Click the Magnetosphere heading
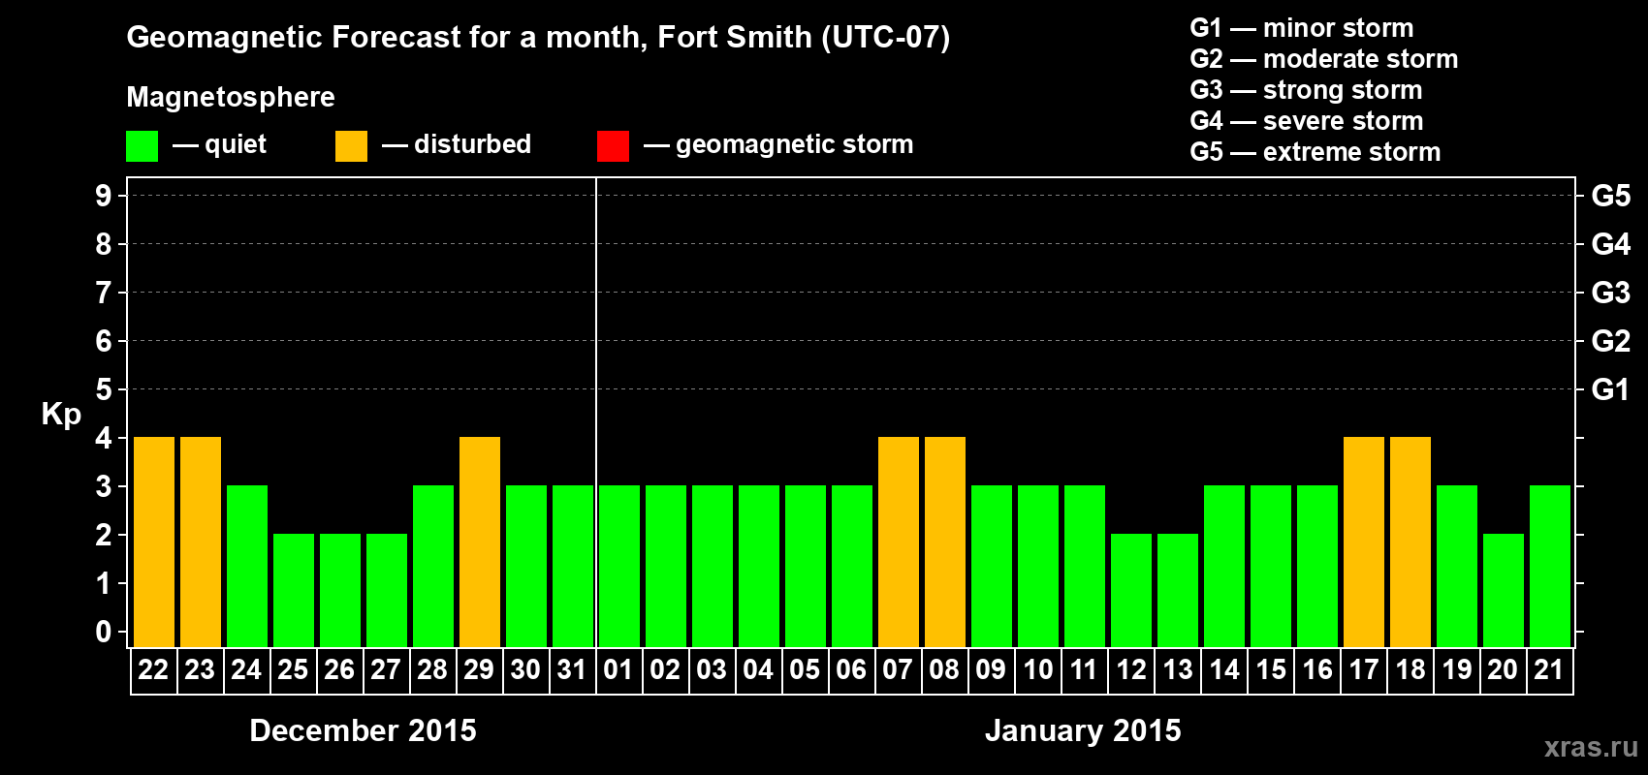This screenshot has width=1648, height=775. 231,98
